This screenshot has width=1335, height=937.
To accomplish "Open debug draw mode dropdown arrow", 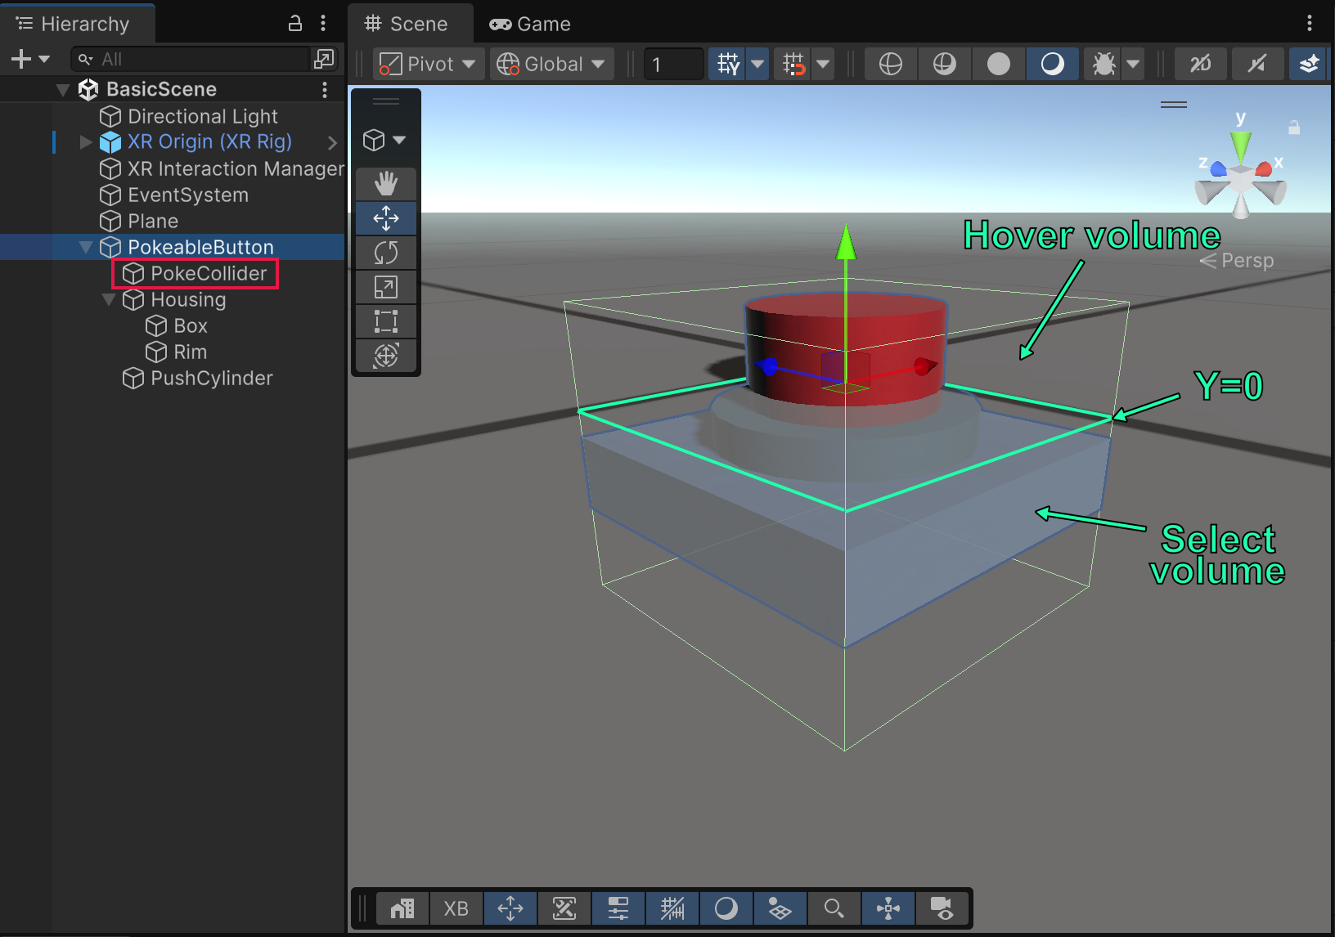I will [x=1133, y=64].
